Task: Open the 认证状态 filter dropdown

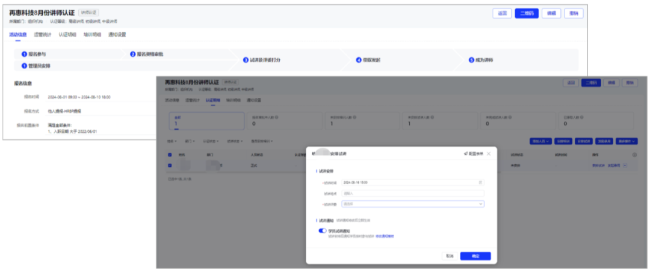Action: tap(211, 141)
